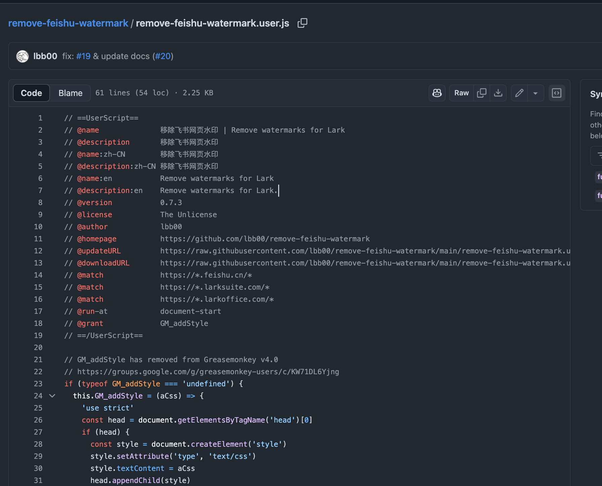The height and width of the screenshot is (486, 602).
Task: Edit this file with the pencil icon
Action: click(x=519, y=93)
